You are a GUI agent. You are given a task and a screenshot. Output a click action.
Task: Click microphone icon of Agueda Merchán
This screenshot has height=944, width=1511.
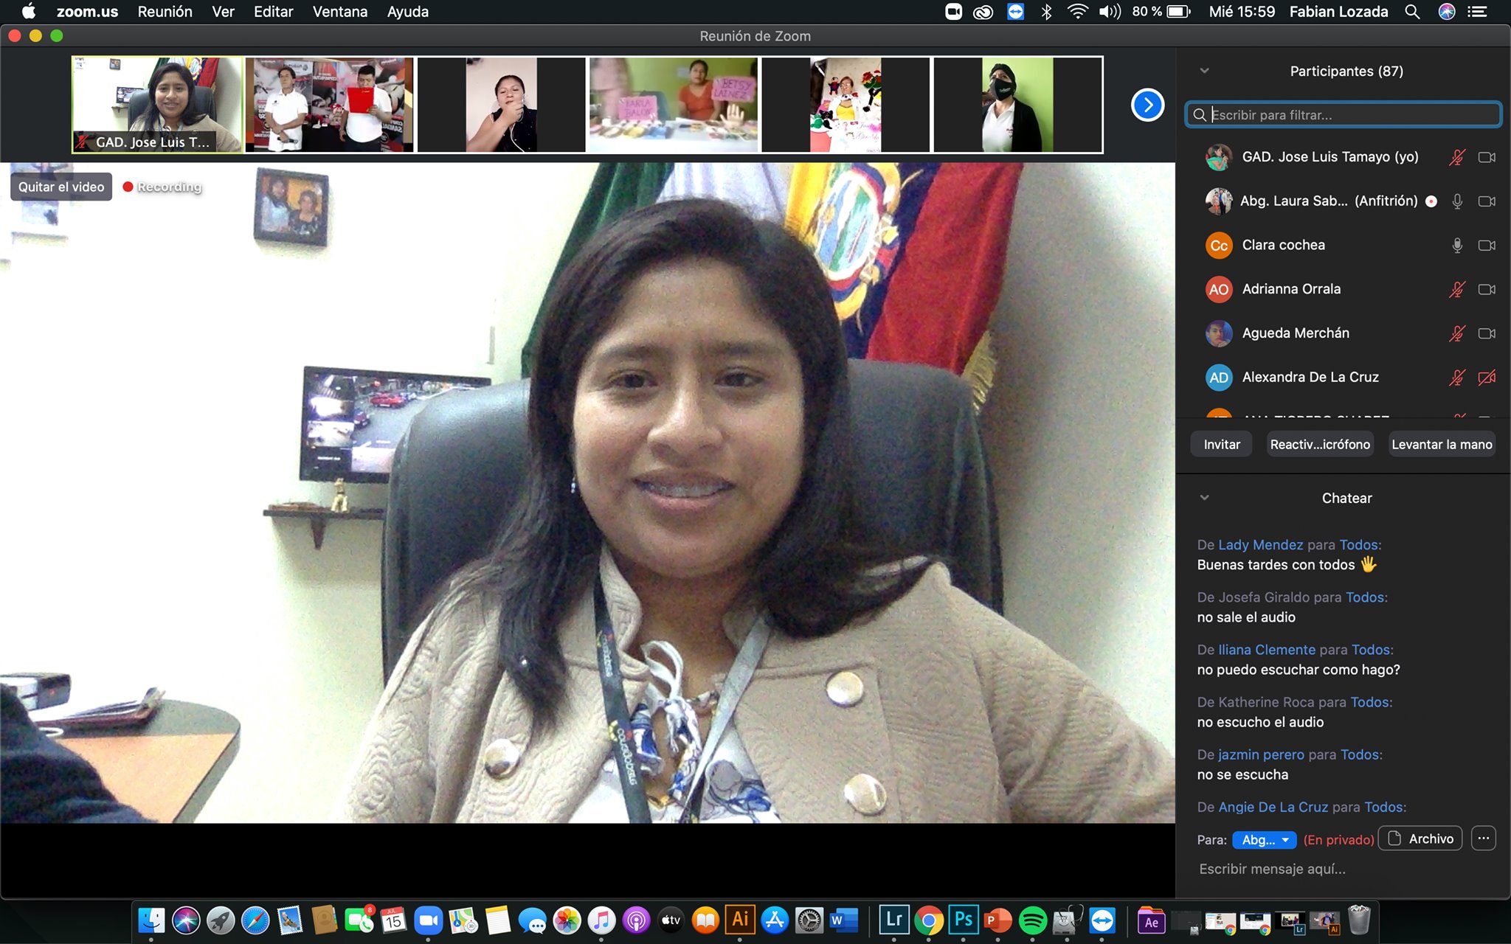(1456, 333)
